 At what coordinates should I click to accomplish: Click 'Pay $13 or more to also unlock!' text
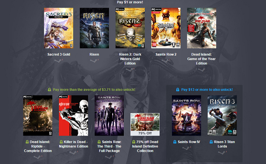coord(207,89)
